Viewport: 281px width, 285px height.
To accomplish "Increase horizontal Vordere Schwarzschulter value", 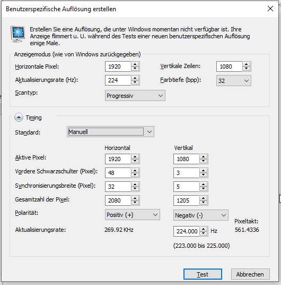I will [135, 170].
